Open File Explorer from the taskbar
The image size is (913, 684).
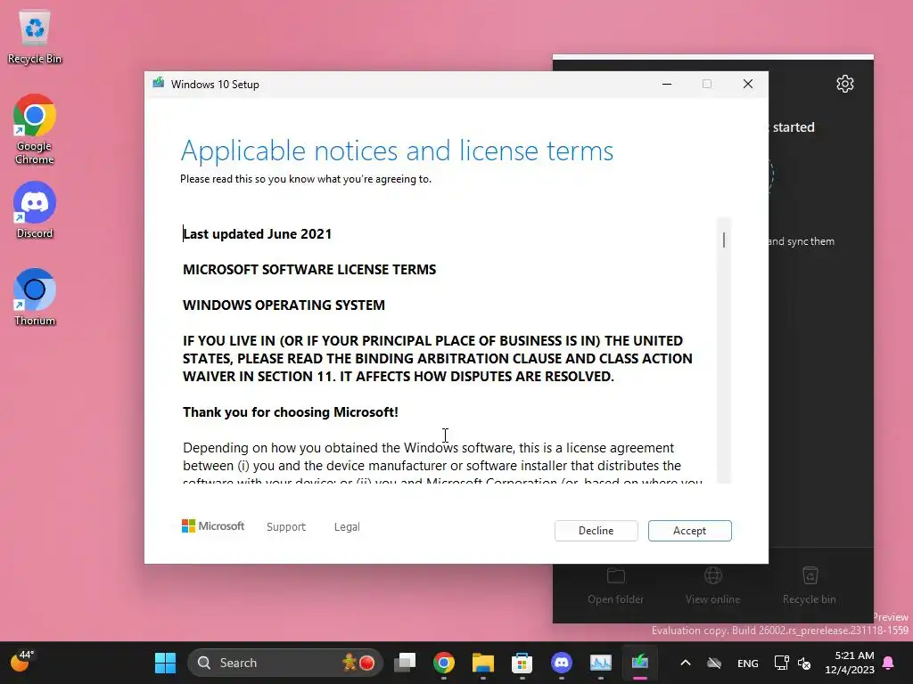click(482, 663)
